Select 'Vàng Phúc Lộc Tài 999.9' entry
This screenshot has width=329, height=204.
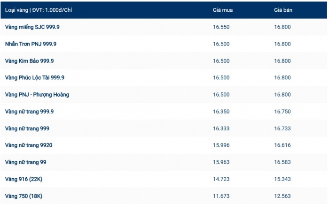click(35, 78)
